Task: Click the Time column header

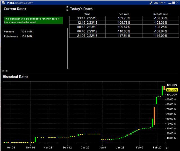Action: click(87, 14)
